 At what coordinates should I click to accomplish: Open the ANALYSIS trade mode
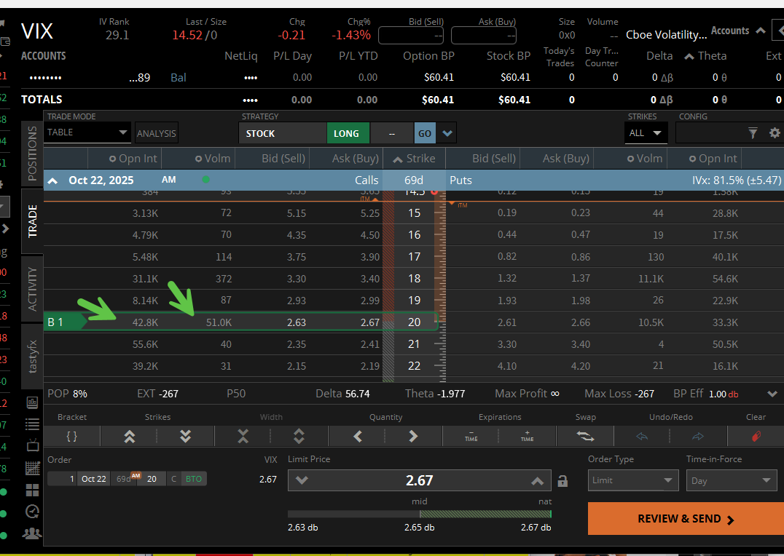click(157, 133)
